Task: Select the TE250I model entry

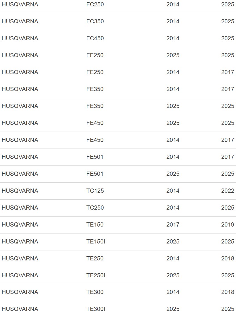Action: pyautogui.click(x=96, y=276)
